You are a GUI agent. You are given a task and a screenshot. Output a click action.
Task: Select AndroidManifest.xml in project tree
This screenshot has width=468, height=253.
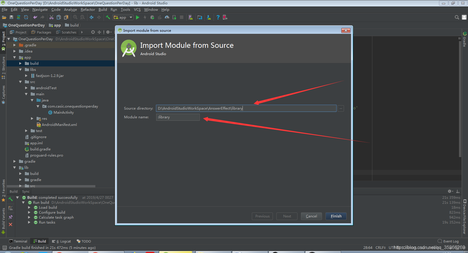57,125
